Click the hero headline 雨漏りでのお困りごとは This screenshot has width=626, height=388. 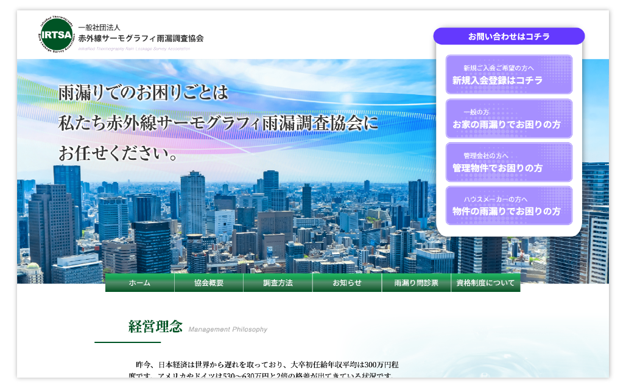pos(143,92)
